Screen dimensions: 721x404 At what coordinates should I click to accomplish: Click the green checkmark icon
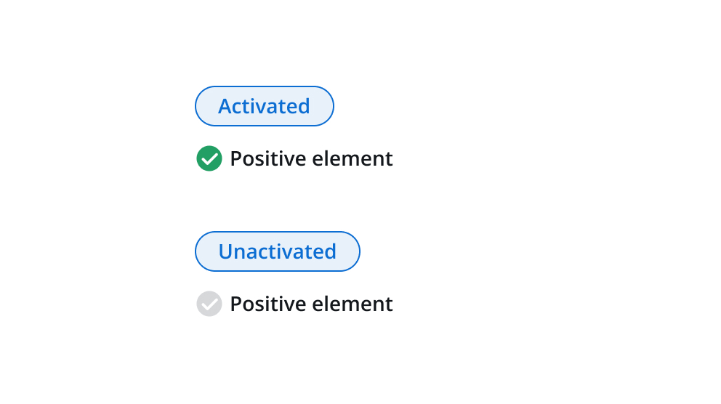209,158
